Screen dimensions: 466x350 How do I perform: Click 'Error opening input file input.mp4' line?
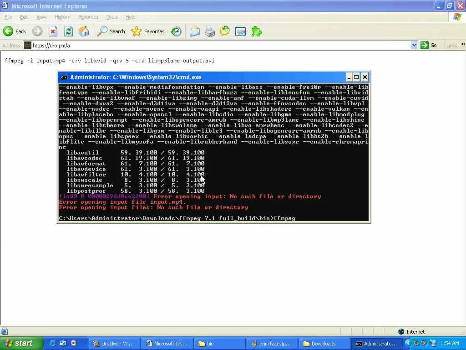coord(122,202)
